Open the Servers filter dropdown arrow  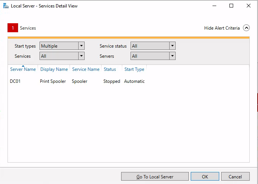pos(172,56)
